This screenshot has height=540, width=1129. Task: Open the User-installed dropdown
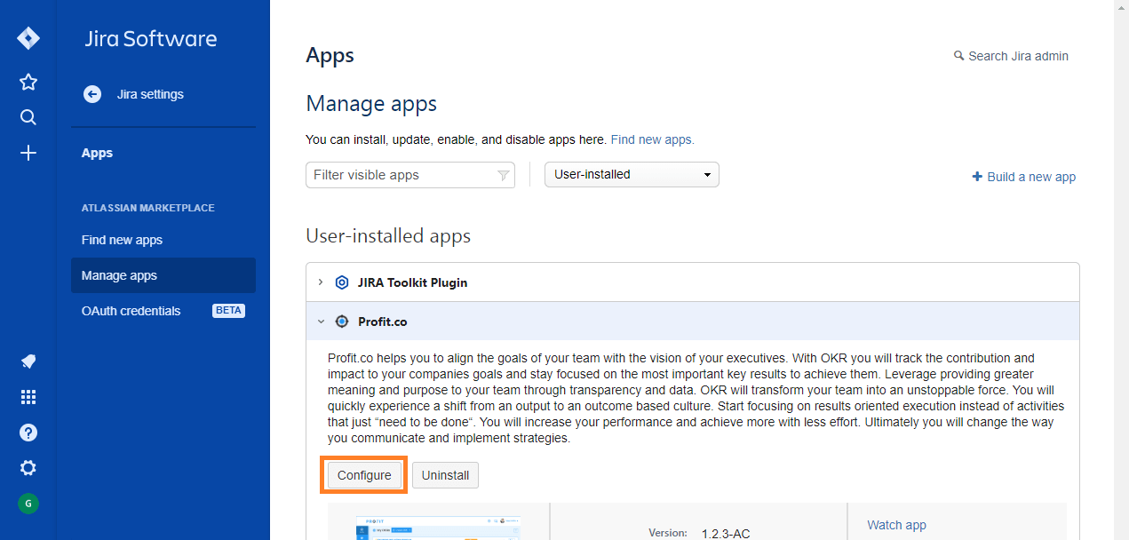pos(632,175)
